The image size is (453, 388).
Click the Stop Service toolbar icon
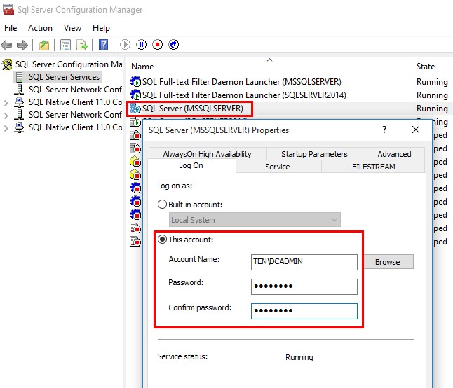click(x=158, y=45)
